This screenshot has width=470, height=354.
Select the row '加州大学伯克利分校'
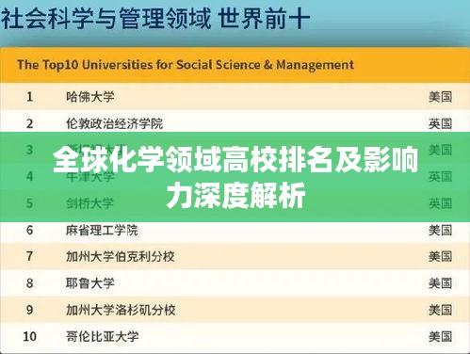[x=235, y=256]
